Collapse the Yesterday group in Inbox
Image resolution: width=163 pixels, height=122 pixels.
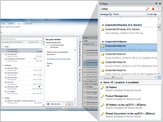tap(3, 65)
